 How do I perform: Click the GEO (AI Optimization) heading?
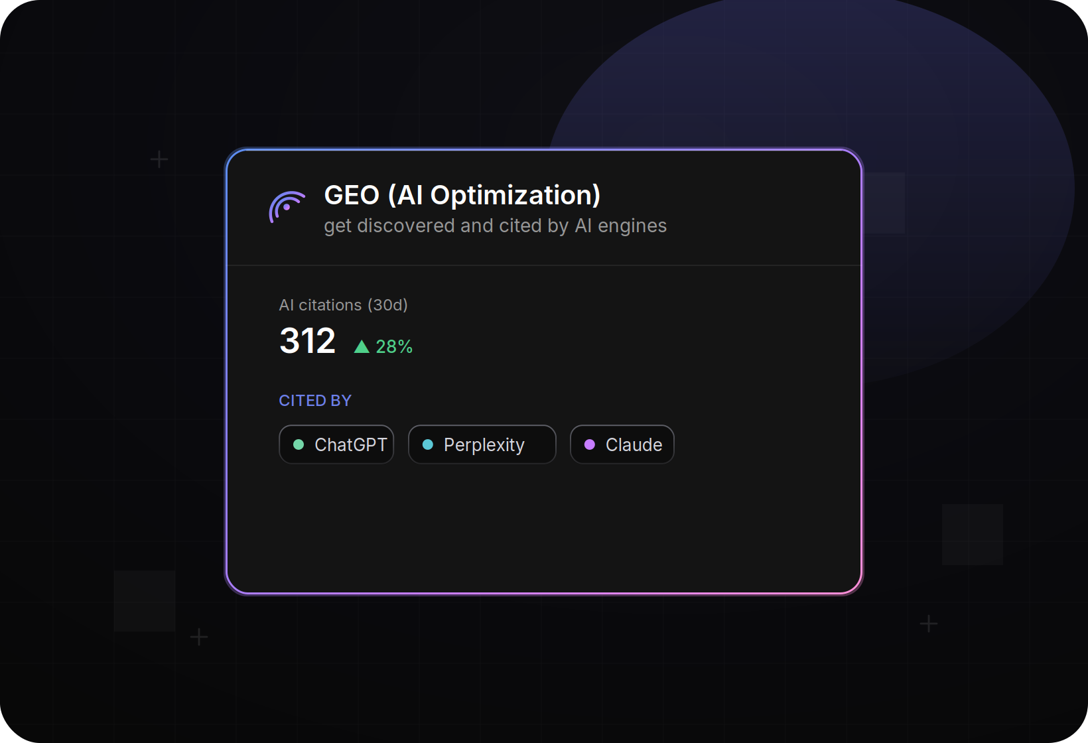[462, 195]
